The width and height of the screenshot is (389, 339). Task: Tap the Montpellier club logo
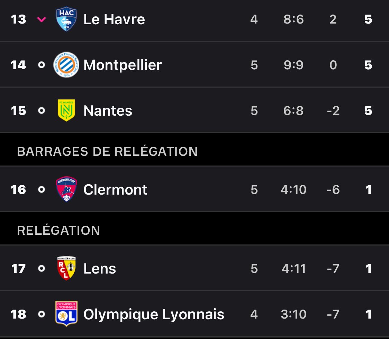click(66, 65)
